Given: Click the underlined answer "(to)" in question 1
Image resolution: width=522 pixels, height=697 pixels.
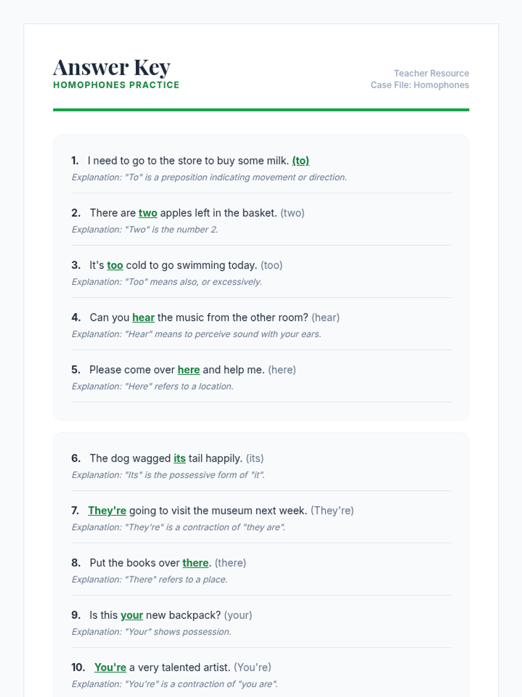Looking at the screenshot, I should 301,161.
